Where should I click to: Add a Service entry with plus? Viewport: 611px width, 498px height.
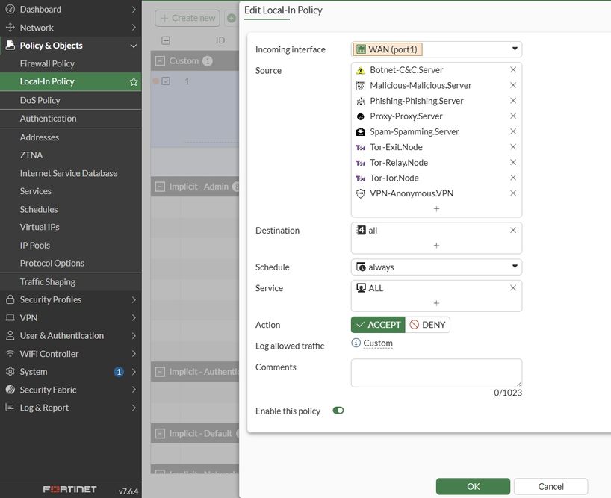pyautogui.click(x=436, y=303)
